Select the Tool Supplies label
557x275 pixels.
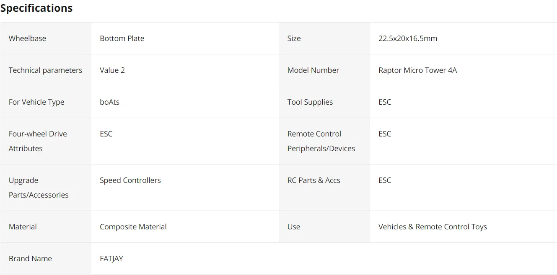point(310,102)
